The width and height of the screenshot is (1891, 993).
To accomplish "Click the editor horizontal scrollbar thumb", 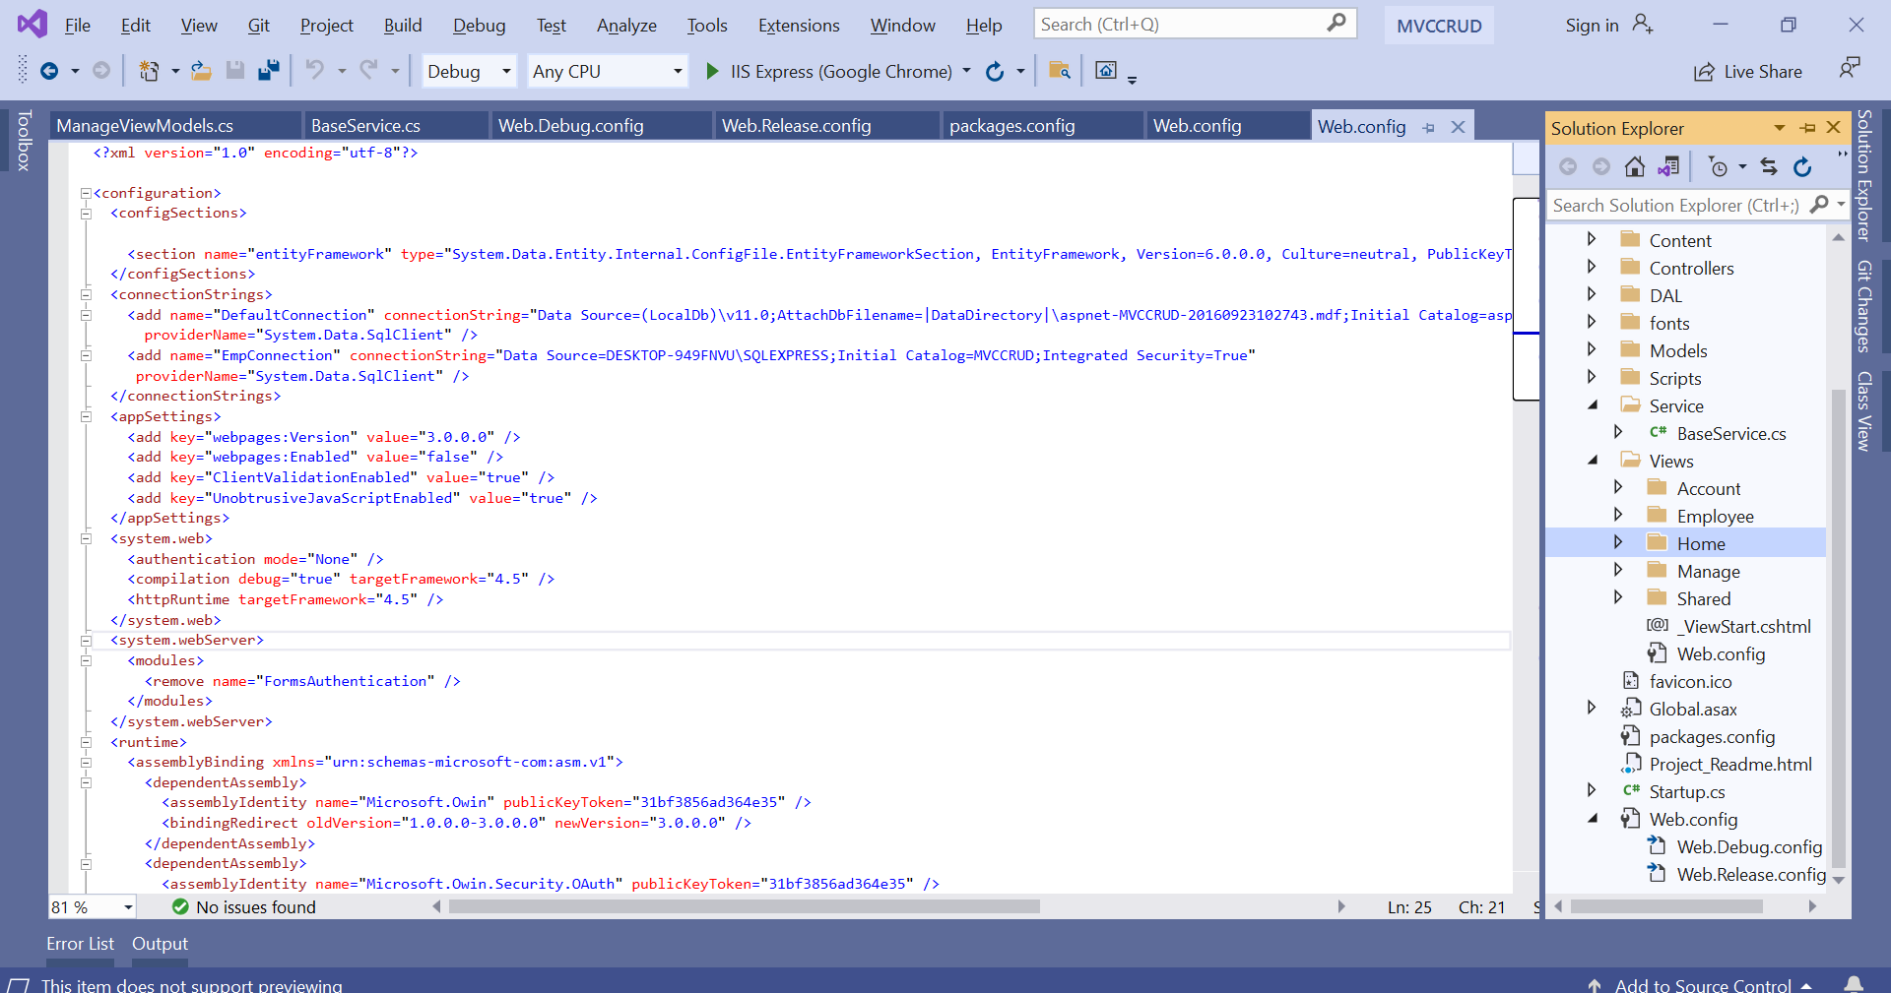I will point(744,906).
